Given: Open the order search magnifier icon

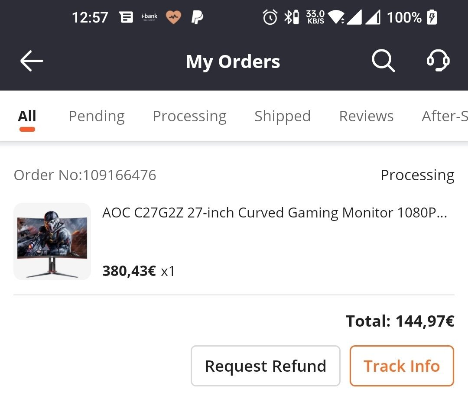Looking at the screenshot, I should [x=383, y=61].
